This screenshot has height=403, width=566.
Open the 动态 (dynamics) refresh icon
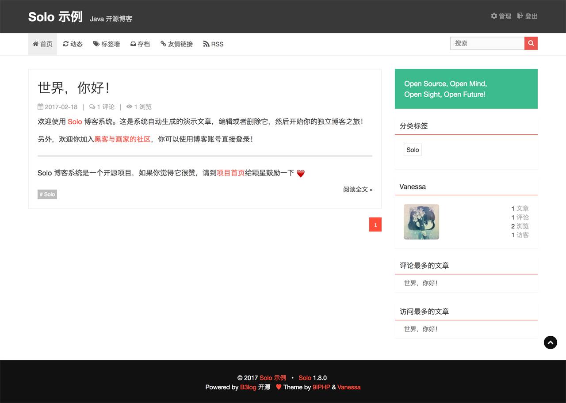[x=65, y=44]
